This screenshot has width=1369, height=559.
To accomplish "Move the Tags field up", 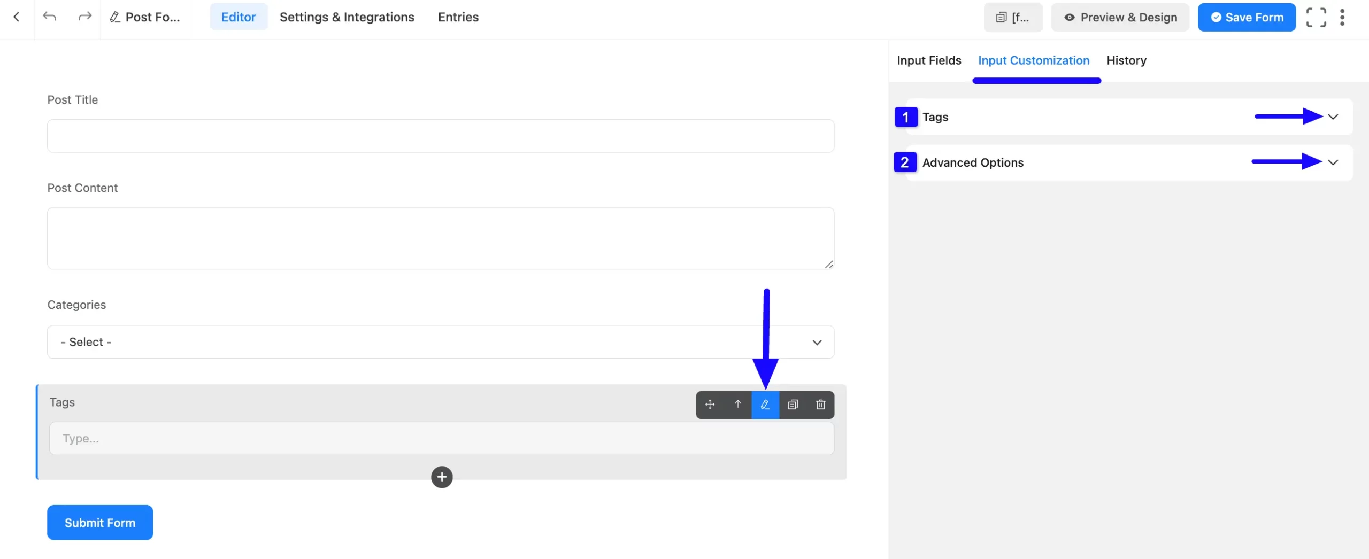I will point(738,405).
